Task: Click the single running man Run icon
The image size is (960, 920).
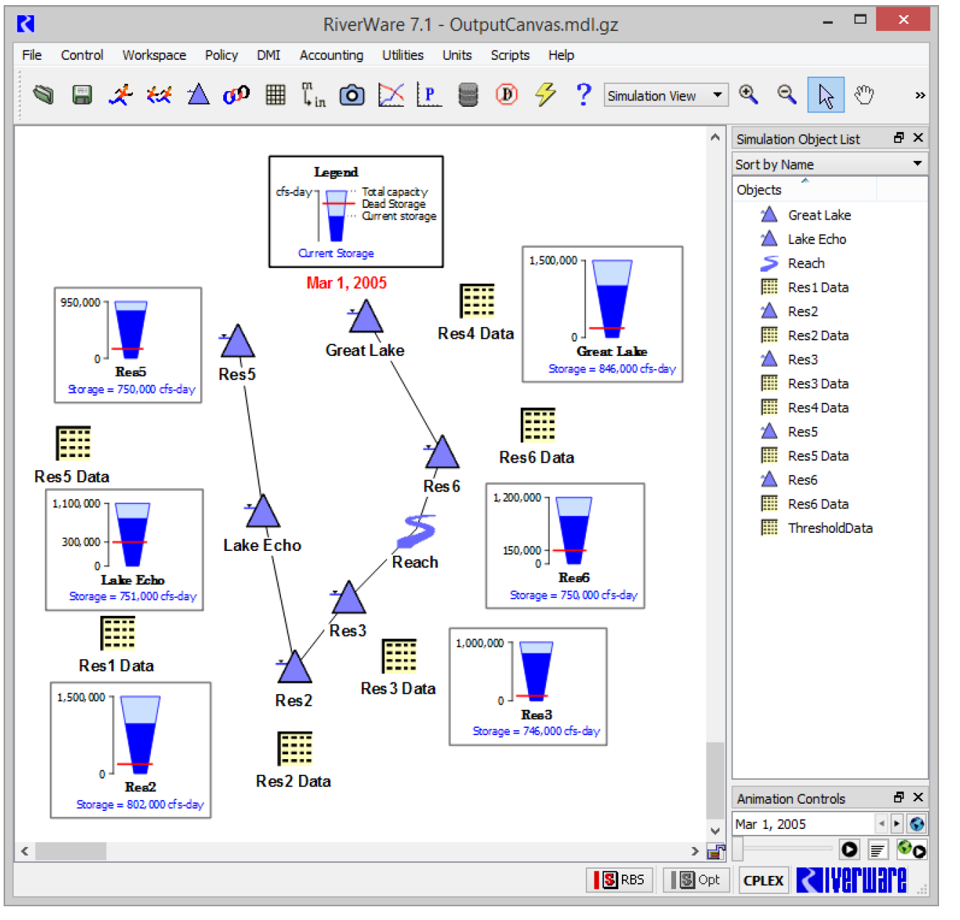Action: 121,95
